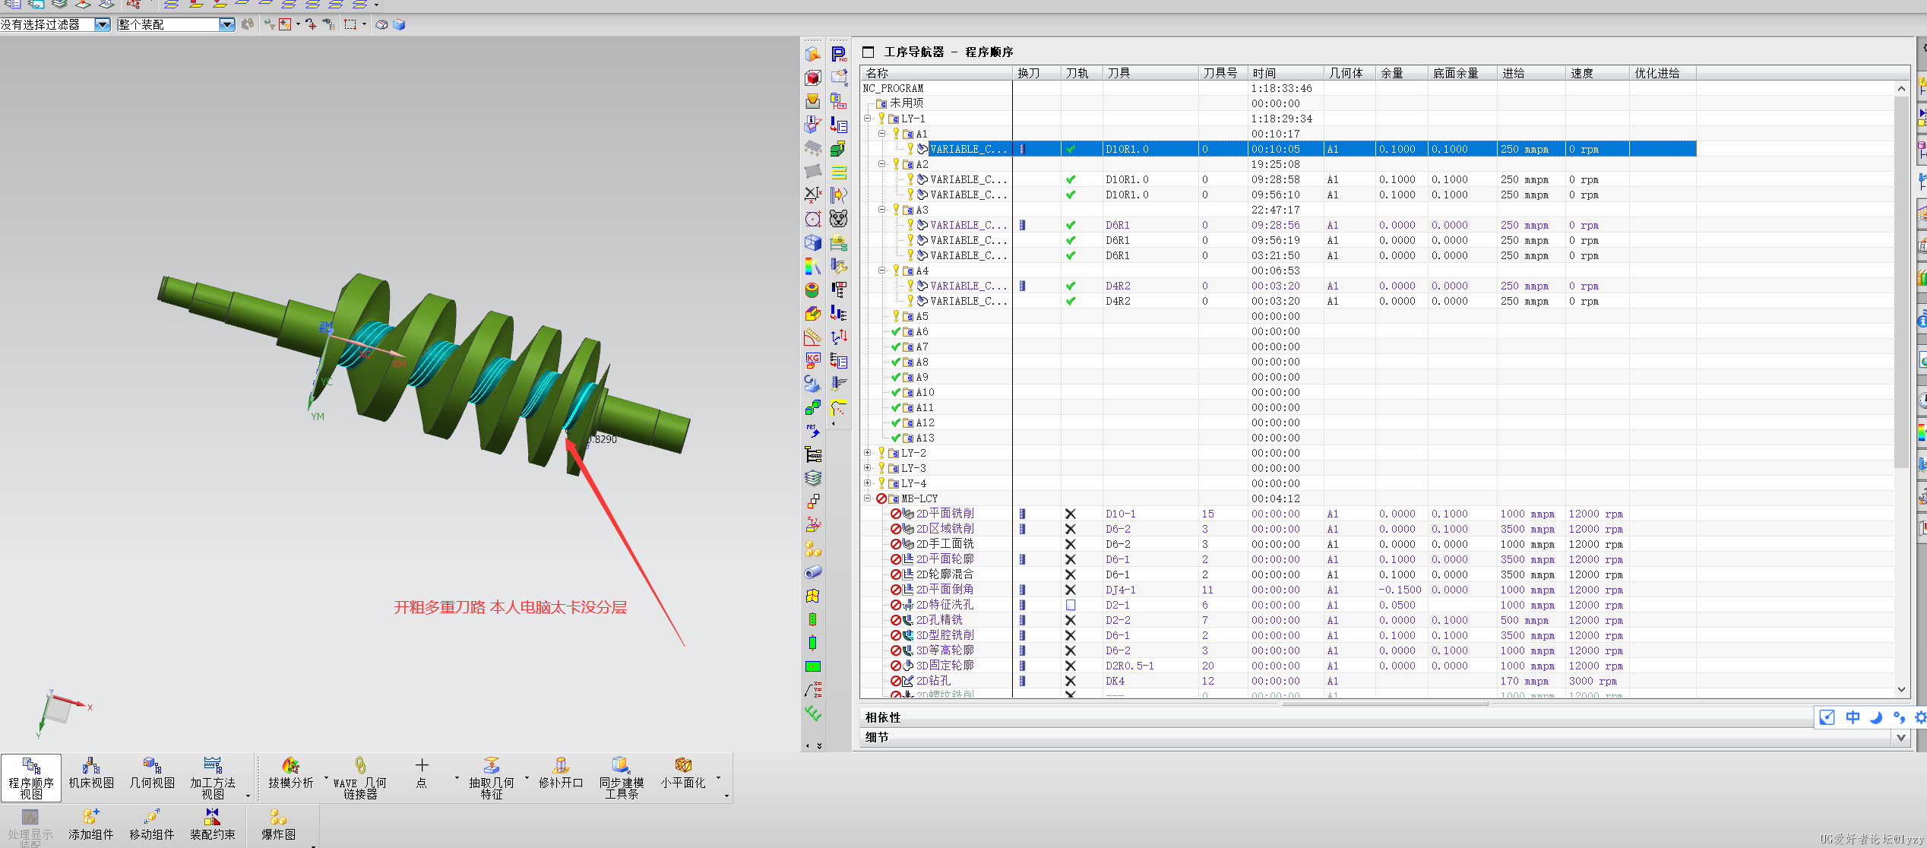Image resolution: width=1927 pixels, height=848 pixels.
Task: Open the 机床视图 machine tool view
Action: pos(91,775)
